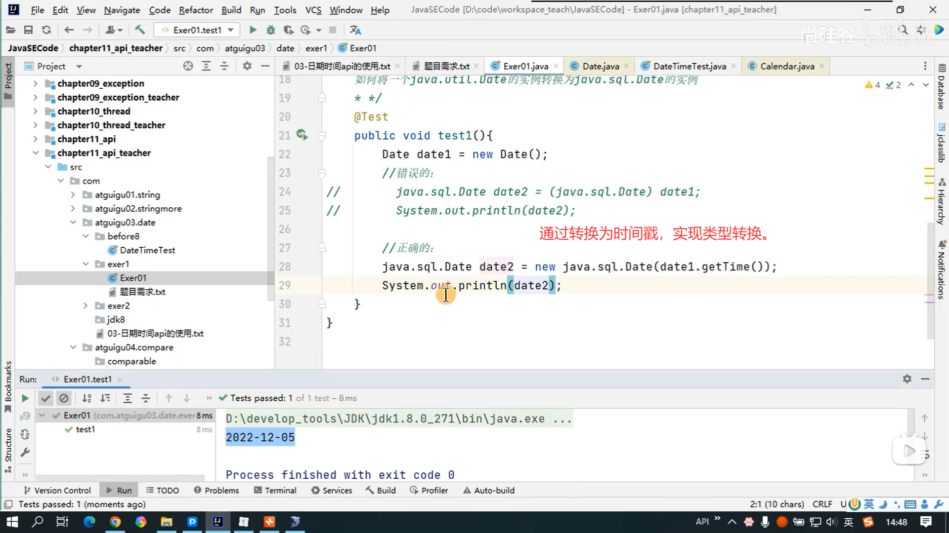Open Chrome from the Windows taskbar

coord(115,522)
